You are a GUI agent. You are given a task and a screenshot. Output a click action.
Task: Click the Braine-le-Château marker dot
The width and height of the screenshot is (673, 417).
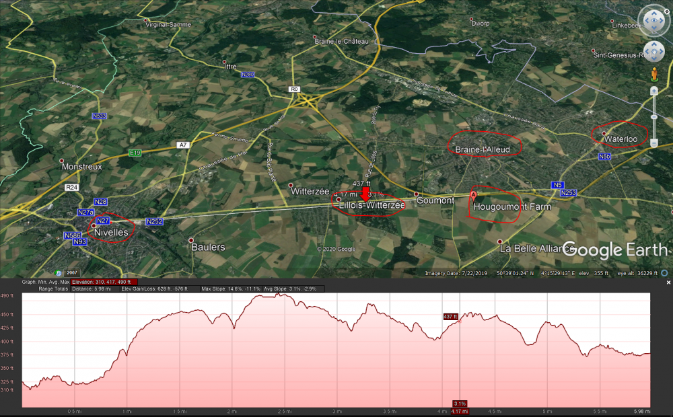314,37
